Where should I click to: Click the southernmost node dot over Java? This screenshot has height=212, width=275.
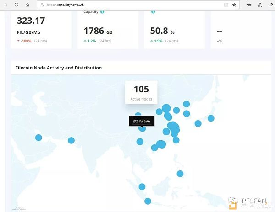point(148,201)
